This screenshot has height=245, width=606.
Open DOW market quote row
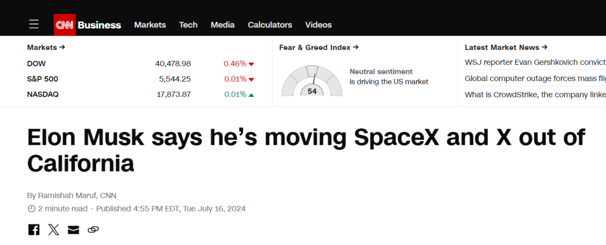coord(141,64)
